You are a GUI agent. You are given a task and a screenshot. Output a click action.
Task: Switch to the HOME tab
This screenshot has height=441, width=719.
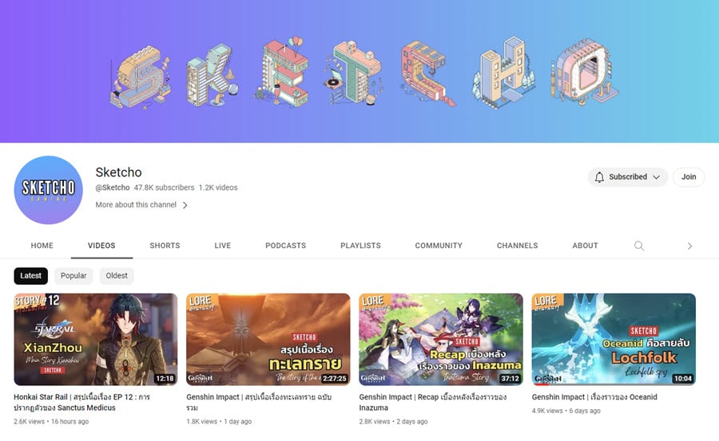[42, 246]
